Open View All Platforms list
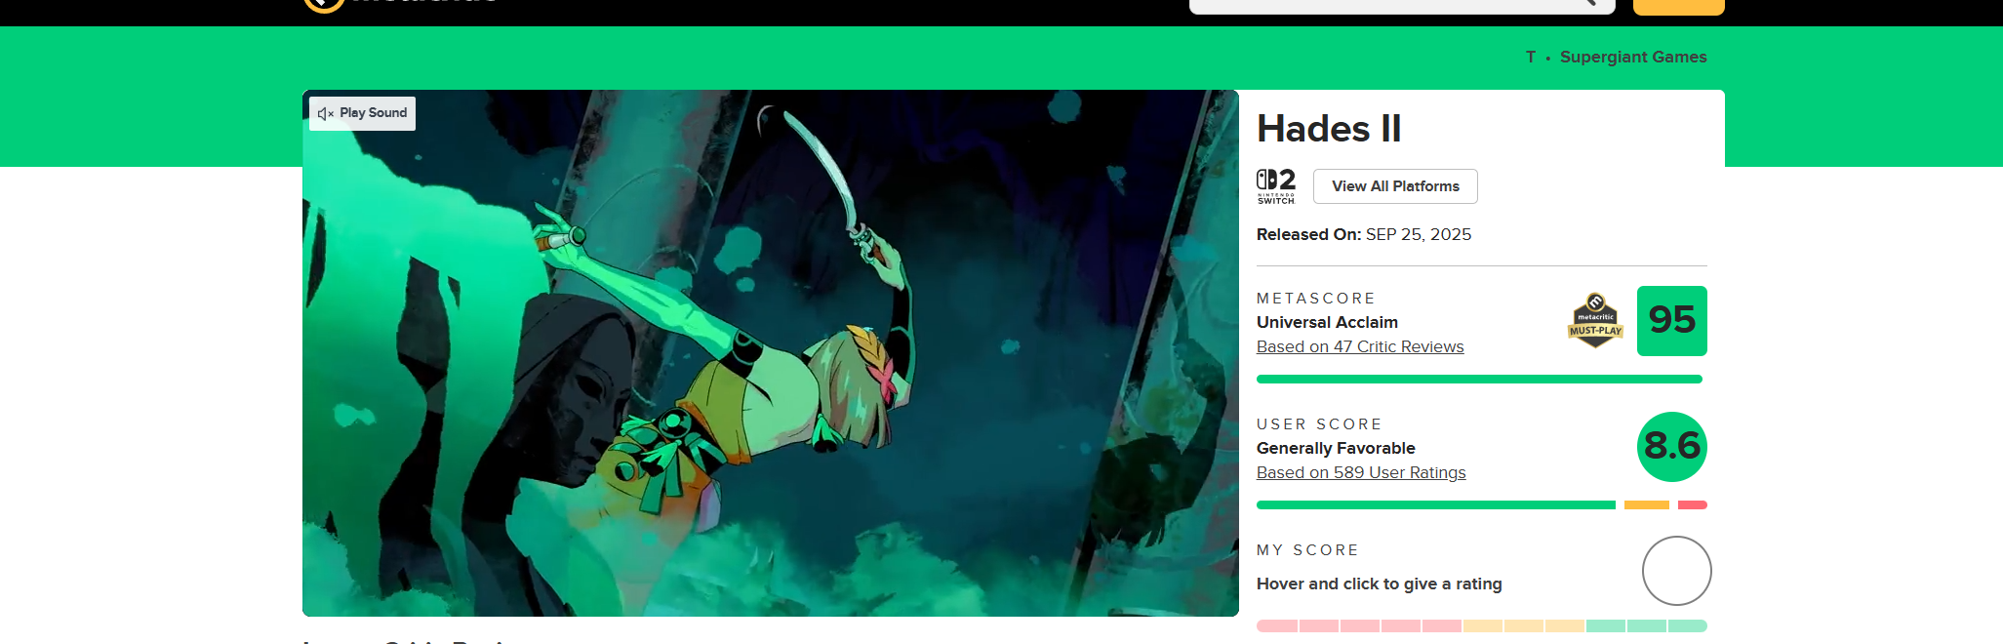The height and width of the screenshot is (644, 2003). 1395,186
